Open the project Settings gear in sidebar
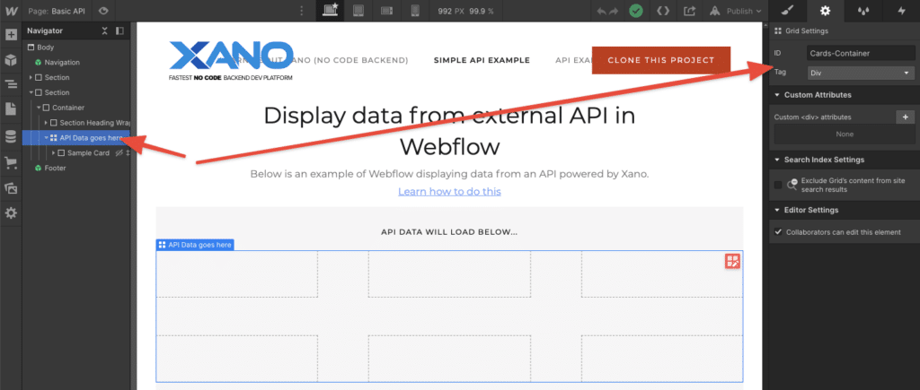 (x=11, y=213)
